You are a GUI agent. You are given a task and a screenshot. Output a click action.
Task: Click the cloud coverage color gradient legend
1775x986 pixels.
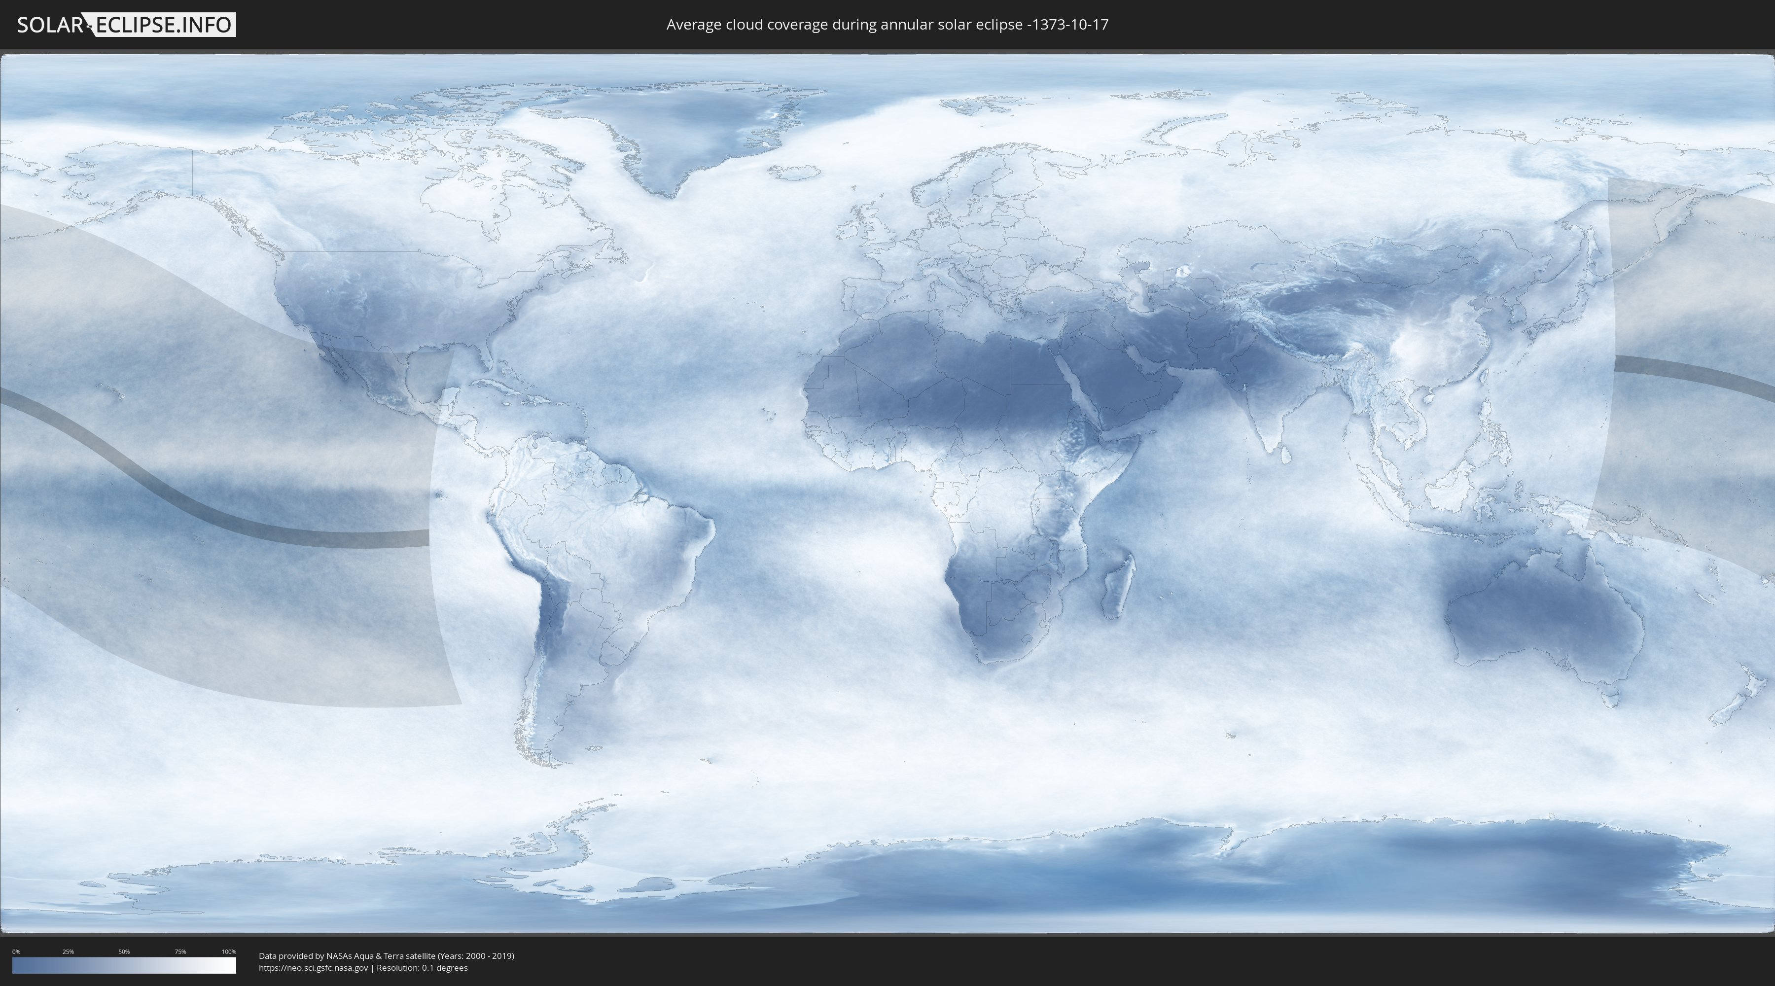[x=124, y=965]
